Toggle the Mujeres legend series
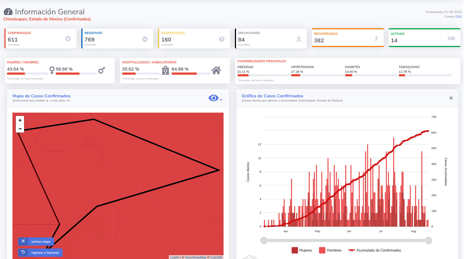 click(x=302, y=250)
